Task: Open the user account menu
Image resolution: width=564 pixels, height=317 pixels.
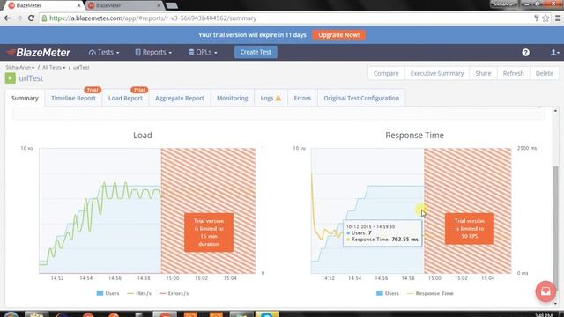Action: pyautogui.click(x=554, y=53)
